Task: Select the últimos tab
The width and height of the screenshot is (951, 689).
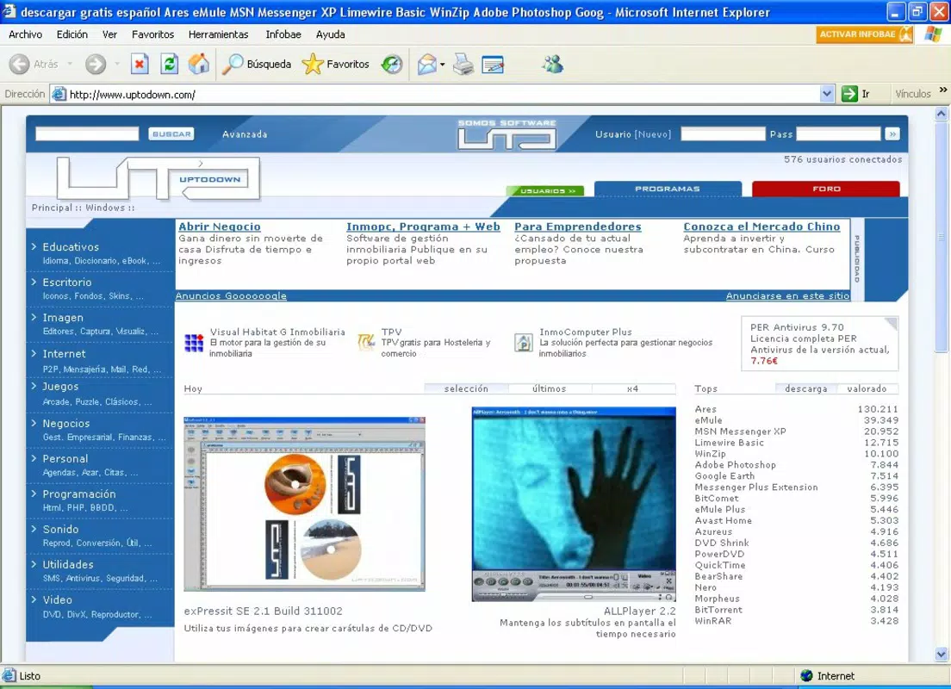Action: click(x=550, y=388)
